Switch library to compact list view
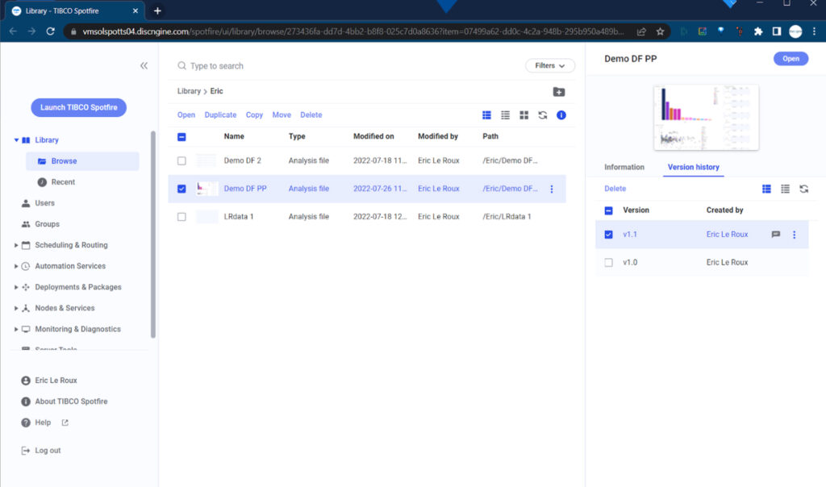The image size is (826, 487). coord(505,114)
